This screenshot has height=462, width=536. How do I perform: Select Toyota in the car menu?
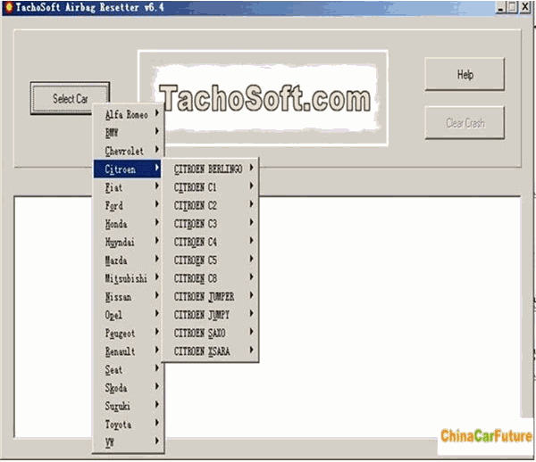129,425
